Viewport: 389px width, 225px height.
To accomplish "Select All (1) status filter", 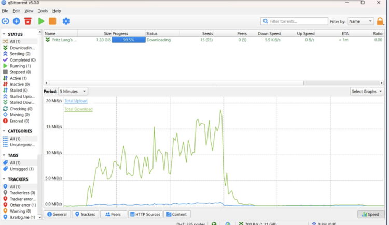I will 20,41.
